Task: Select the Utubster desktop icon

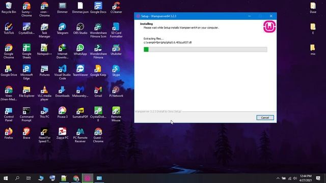Action: click(x=116, y=50)
